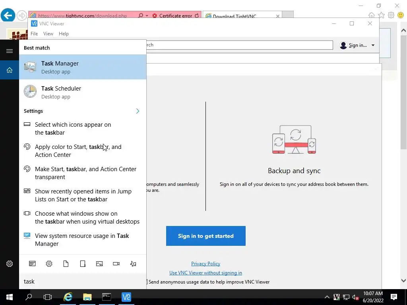Click the muted volume tray icon
Viewport: 407px width, 305px height.
(x=356, y=297)
